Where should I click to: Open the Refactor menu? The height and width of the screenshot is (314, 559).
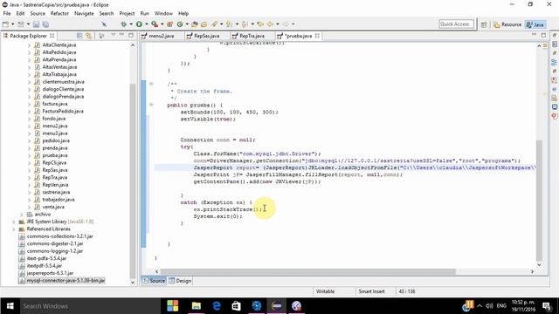coord(59,13)
